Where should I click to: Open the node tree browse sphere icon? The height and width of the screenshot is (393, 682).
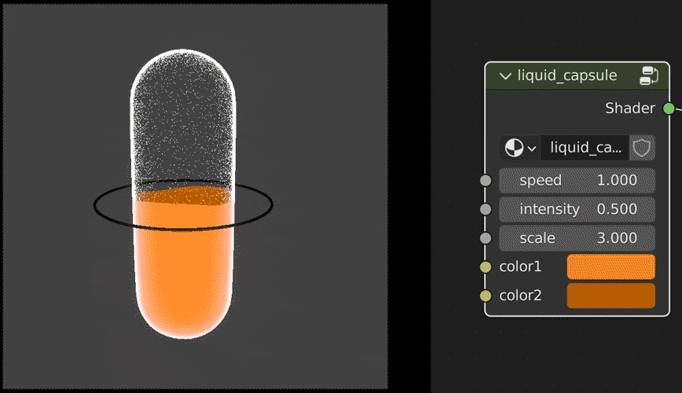[514, 148]
